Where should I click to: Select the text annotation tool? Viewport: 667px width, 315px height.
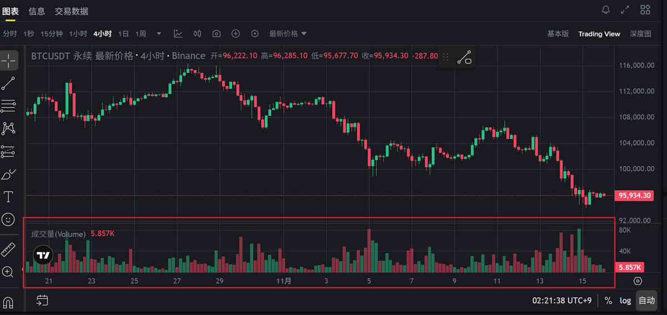(x=8, y=196)
